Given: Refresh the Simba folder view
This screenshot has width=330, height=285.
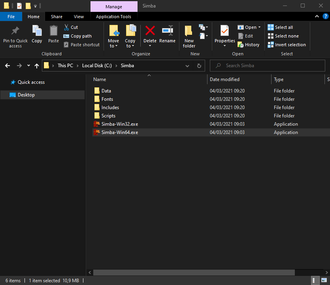Looking at the screenshot, I should click(199, 66).
